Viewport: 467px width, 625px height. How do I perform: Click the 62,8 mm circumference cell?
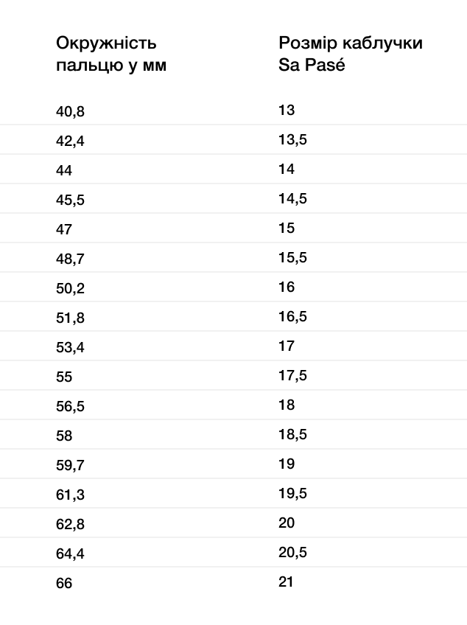70,524
